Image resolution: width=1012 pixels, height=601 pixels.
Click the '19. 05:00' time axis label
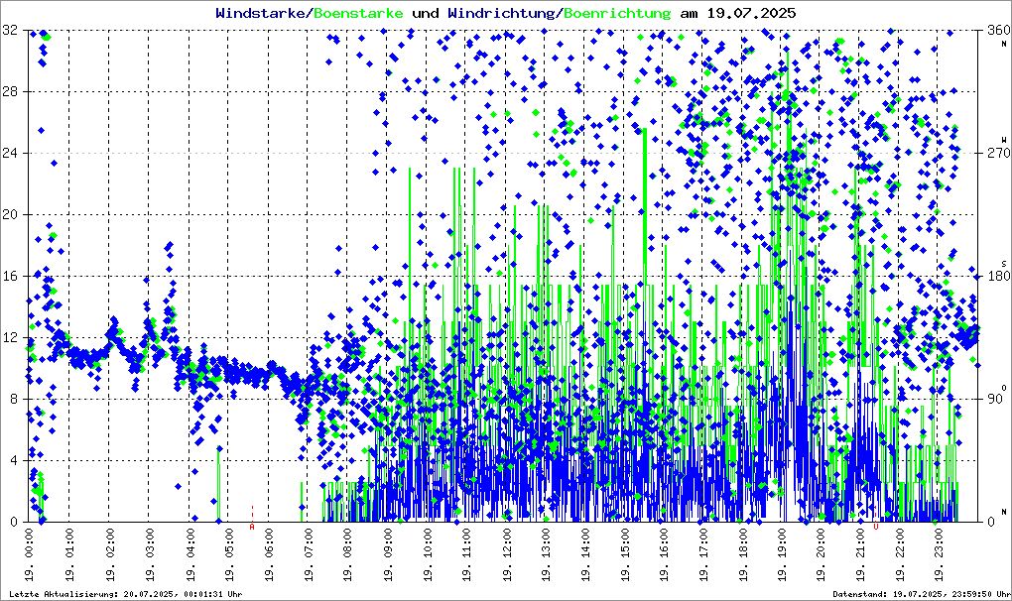click(228, 554)
